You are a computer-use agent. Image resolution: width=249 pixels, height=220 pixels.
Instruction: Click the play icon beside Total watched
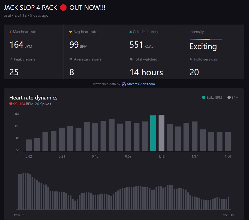[131, 59]
